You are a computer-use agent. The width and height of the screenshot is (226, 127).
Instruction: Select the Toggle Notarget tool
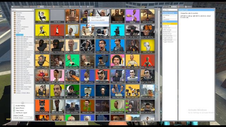(170, 40)
